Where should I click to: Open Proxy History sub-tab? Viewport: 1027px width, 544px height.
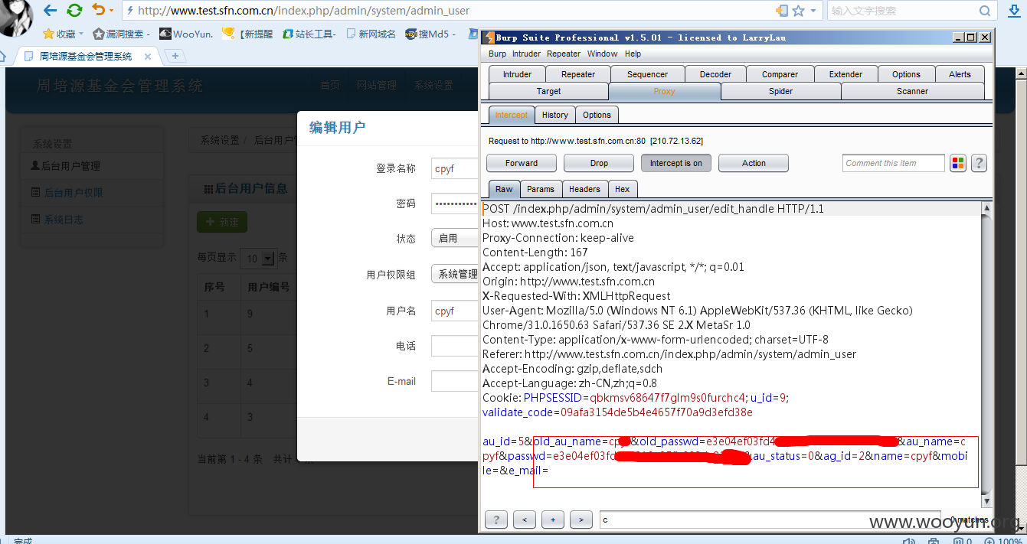click(x=554, y=115)
